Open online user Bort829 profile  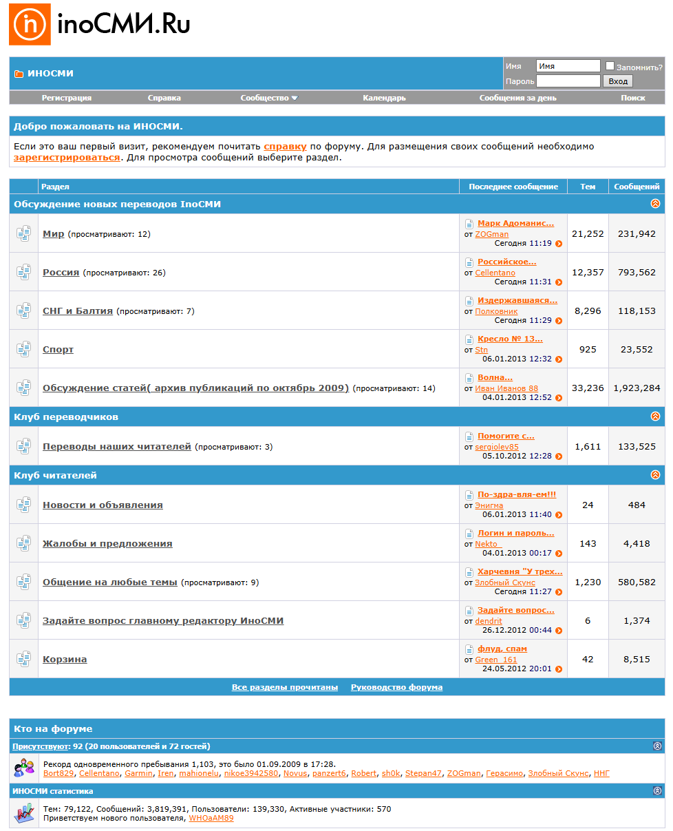pos(59,773)
